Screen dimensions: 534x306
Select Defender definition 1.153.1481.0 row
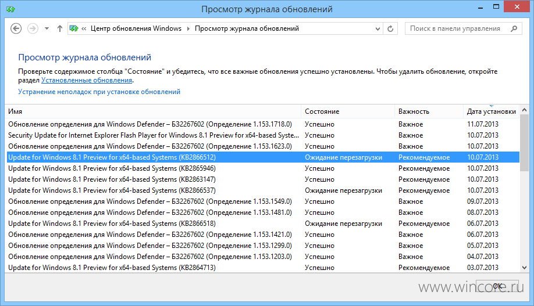point(263,213)
